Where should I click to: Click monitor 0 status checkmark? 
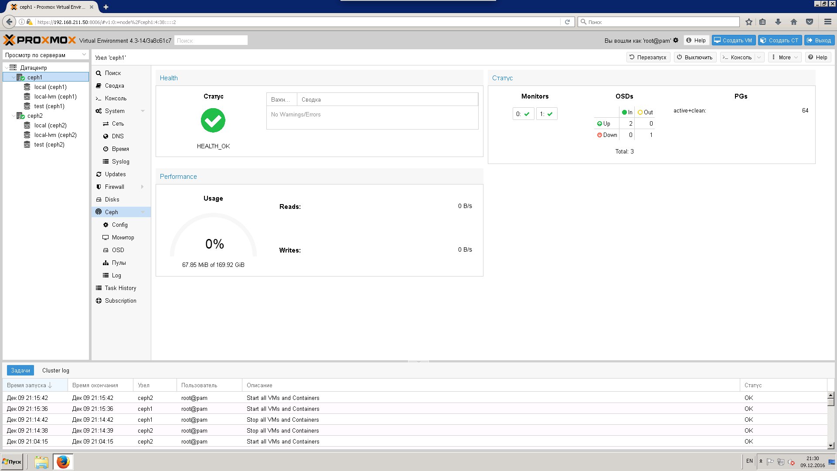click(x=527, y=114)
